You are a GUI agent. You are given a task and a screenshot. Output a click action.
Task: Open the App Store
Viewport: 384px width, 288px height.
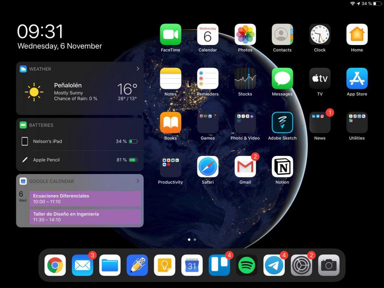click(357, 78)
